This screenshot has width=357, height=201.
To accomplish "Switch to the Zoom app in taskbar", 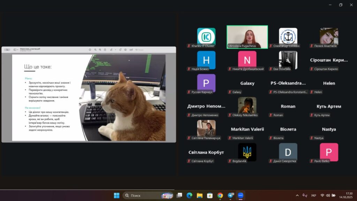I will [x=241, y=195].
